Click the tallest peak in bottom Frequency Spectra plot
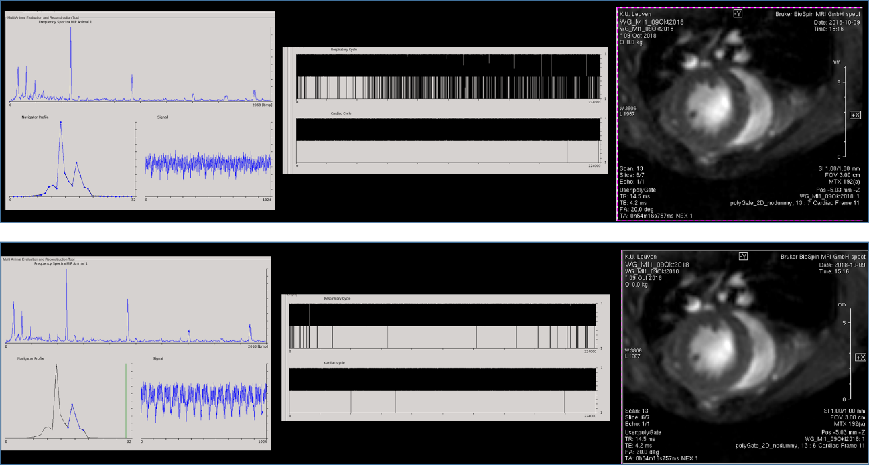Screen dimensions: 869x465 click(66, 272)
